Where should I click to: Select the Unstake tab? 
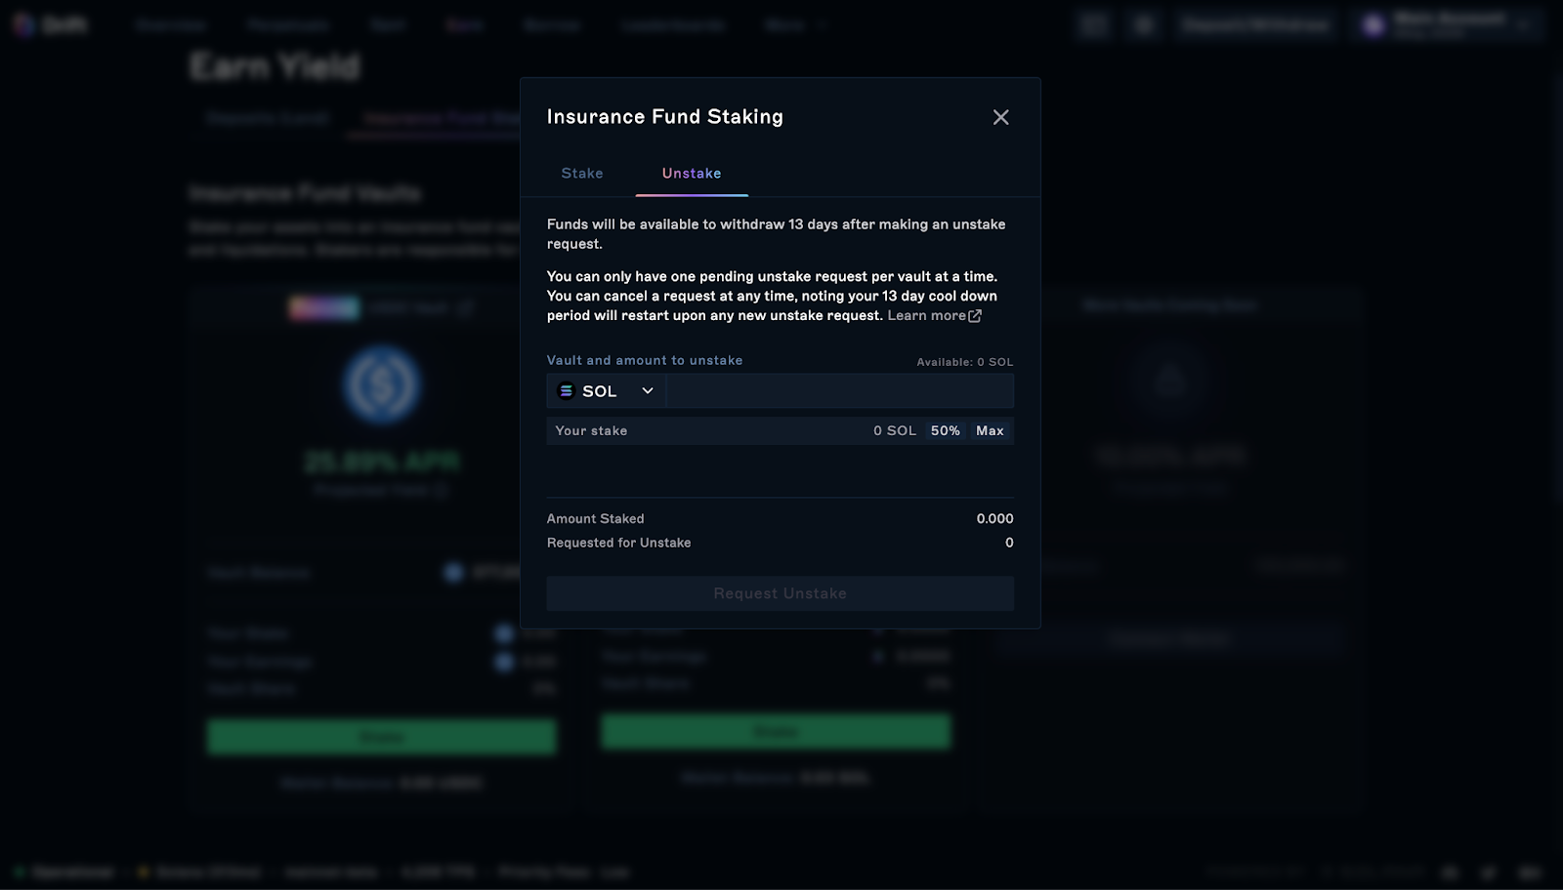click(x=692, y=174)
